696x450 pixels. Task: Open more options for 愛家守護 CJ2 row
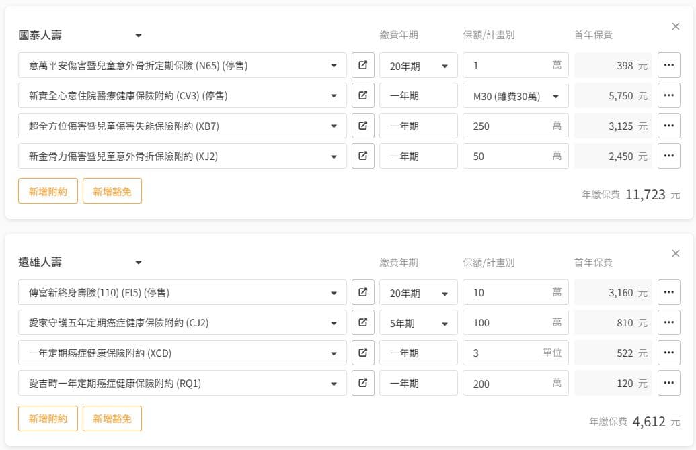pos(668,323)
